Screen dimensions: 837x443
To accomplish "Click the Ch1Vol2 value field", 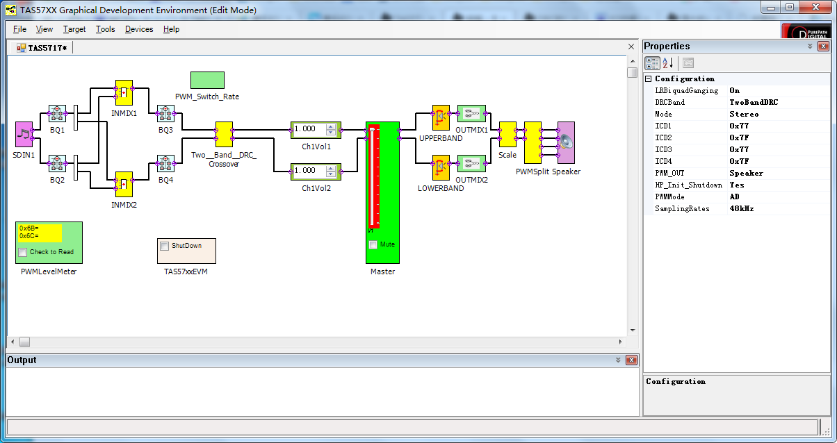I will point(309,171).
